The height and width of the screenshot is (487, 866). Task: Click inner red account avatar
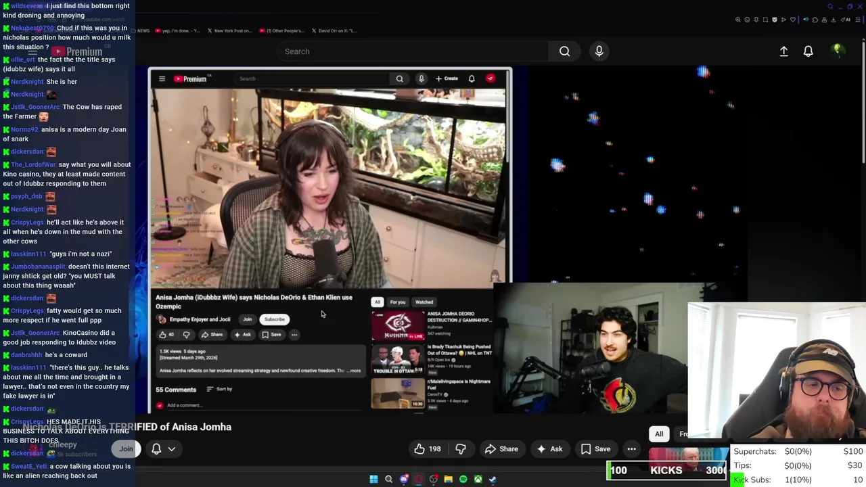(x=491, y=78)
